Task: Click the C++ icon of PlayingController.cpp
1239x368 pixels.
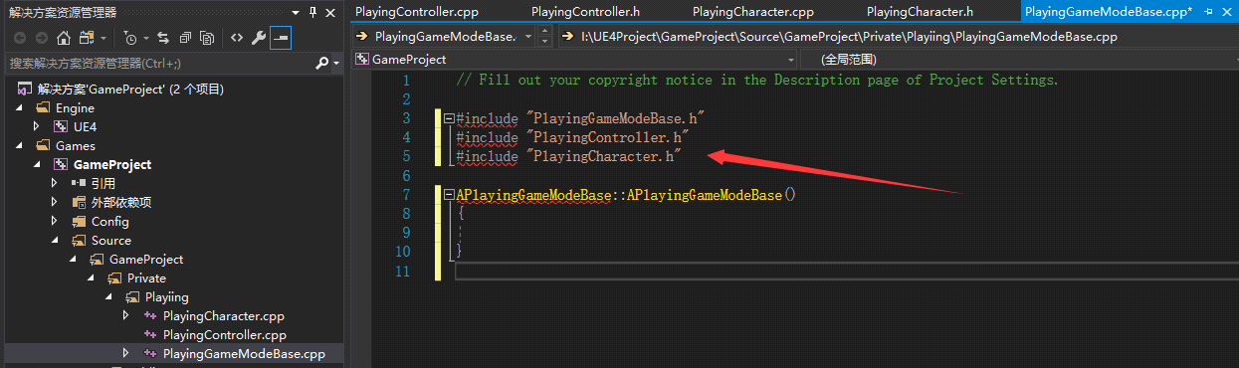Action: pos(151,335)
